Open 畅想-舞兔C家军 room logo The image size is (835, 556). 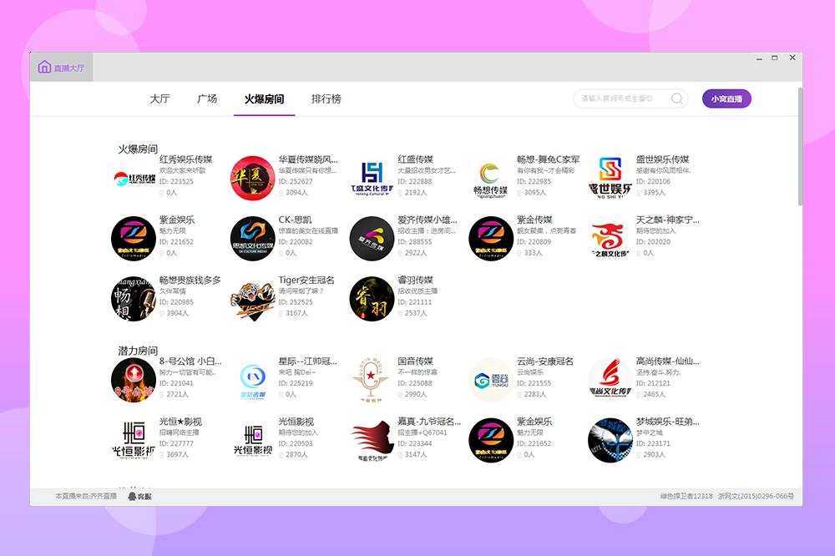(x=491, y=178)
